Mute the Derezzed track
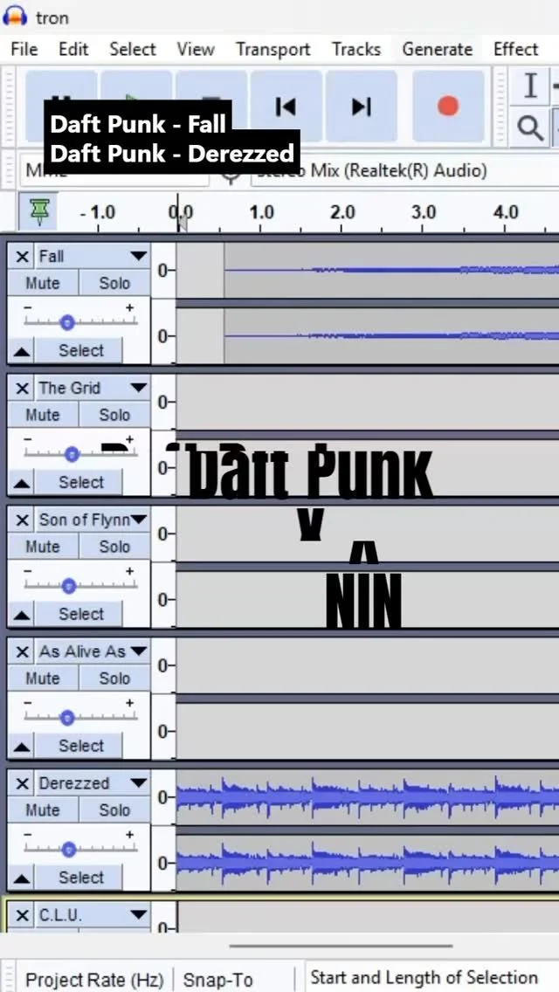 pyautogui.click(x=43, y=809)
